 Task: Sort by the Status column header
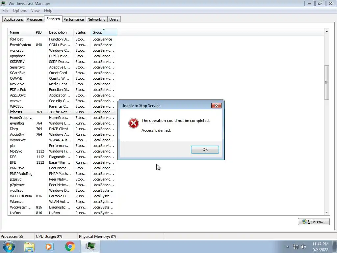click(82, 32)
